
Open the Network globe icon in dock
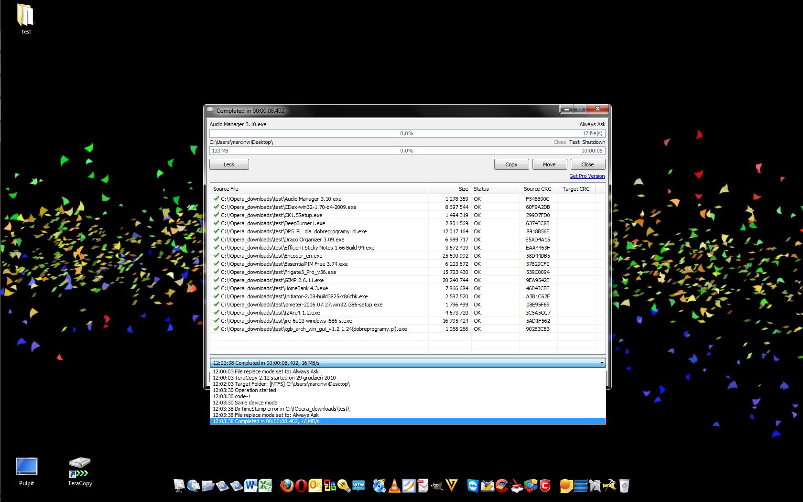coord(194,486)
